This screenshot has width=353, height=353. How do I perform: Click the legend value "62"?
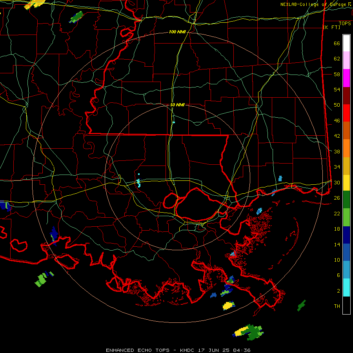coord(337,59)
